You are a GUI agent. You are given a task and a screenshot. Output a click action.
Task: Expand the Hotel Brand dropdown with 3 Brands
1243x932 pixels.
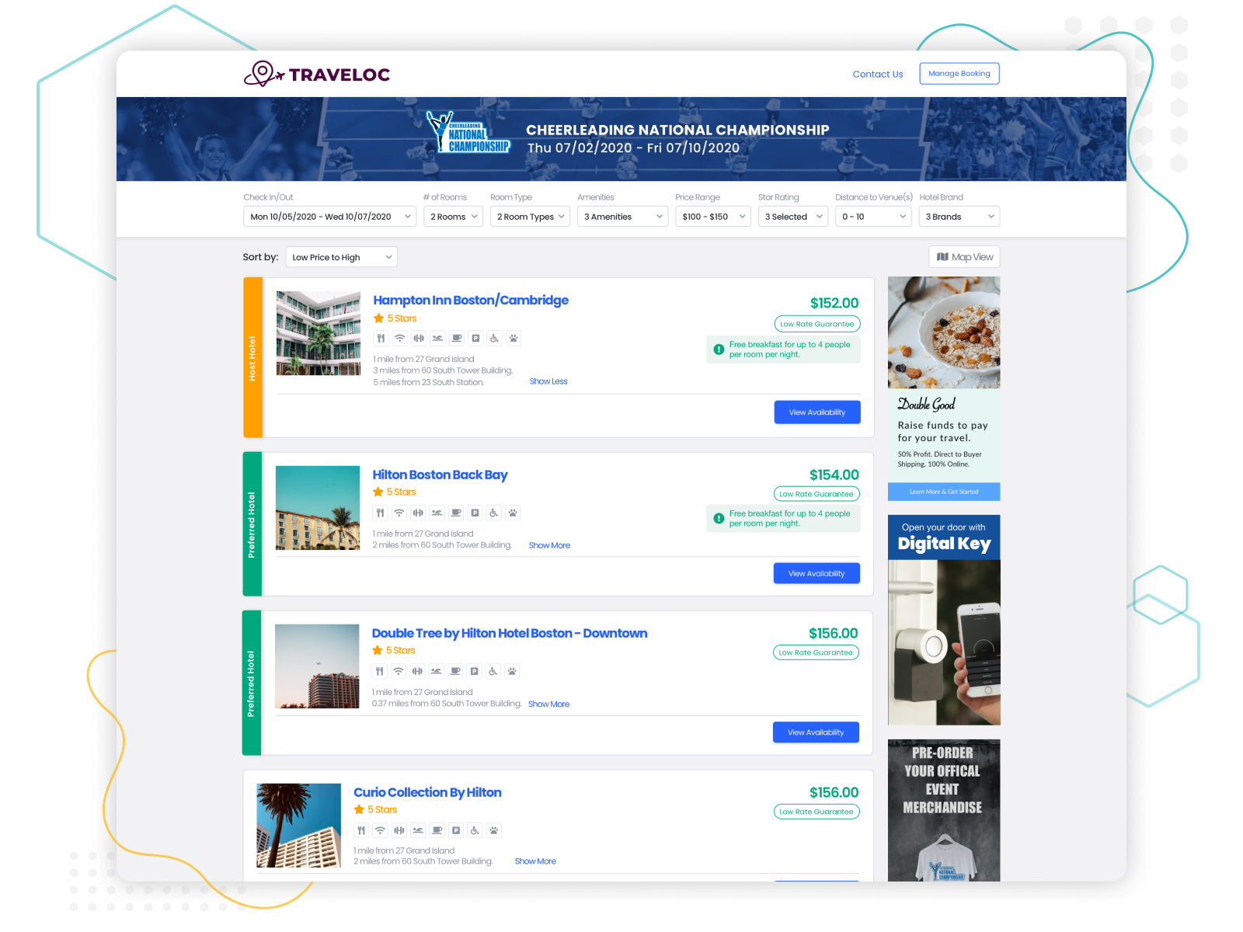click(x=959, y=216)
